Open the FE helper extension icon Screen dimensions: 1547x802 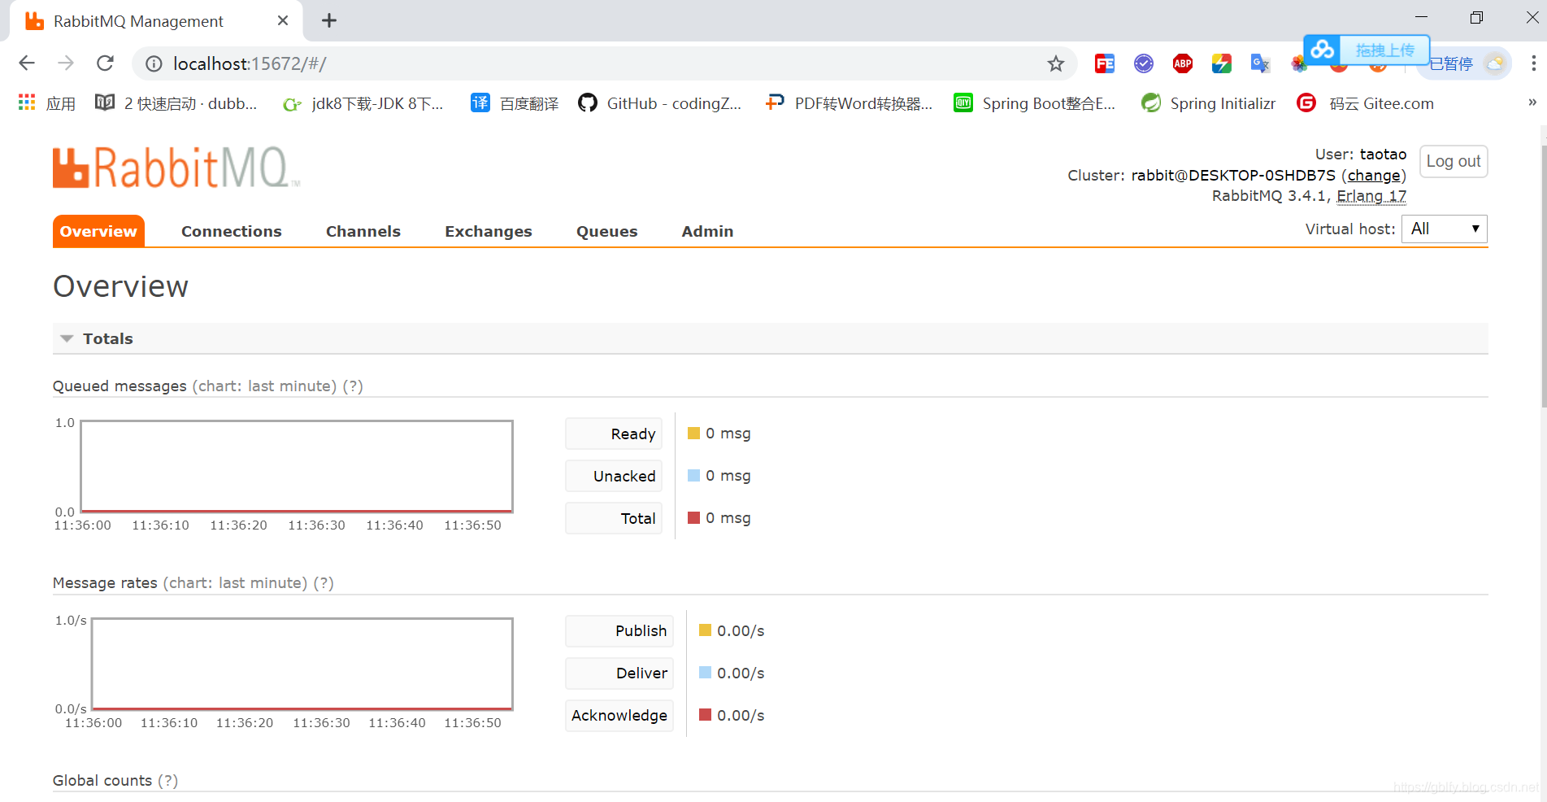[x=1104, y=63]
